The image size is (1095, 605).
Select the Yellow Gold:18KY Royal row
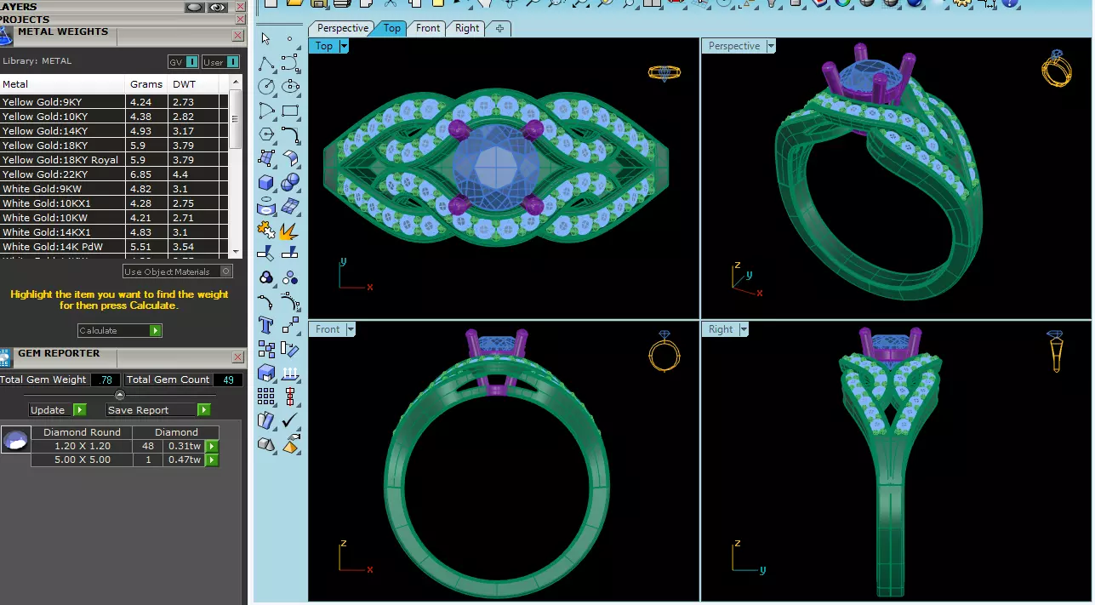(x=114, y=160)
